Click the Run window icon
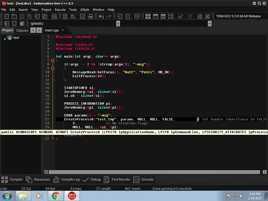Image resolution: width=268 pixels, height=201 pixels. tap(155, 16)
